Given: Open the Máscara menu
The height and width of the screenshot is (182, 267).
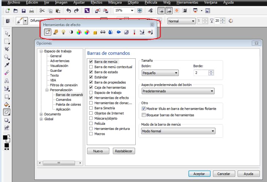Looking at the screenshot, I should pyautogui.click(x=115, y=3).
